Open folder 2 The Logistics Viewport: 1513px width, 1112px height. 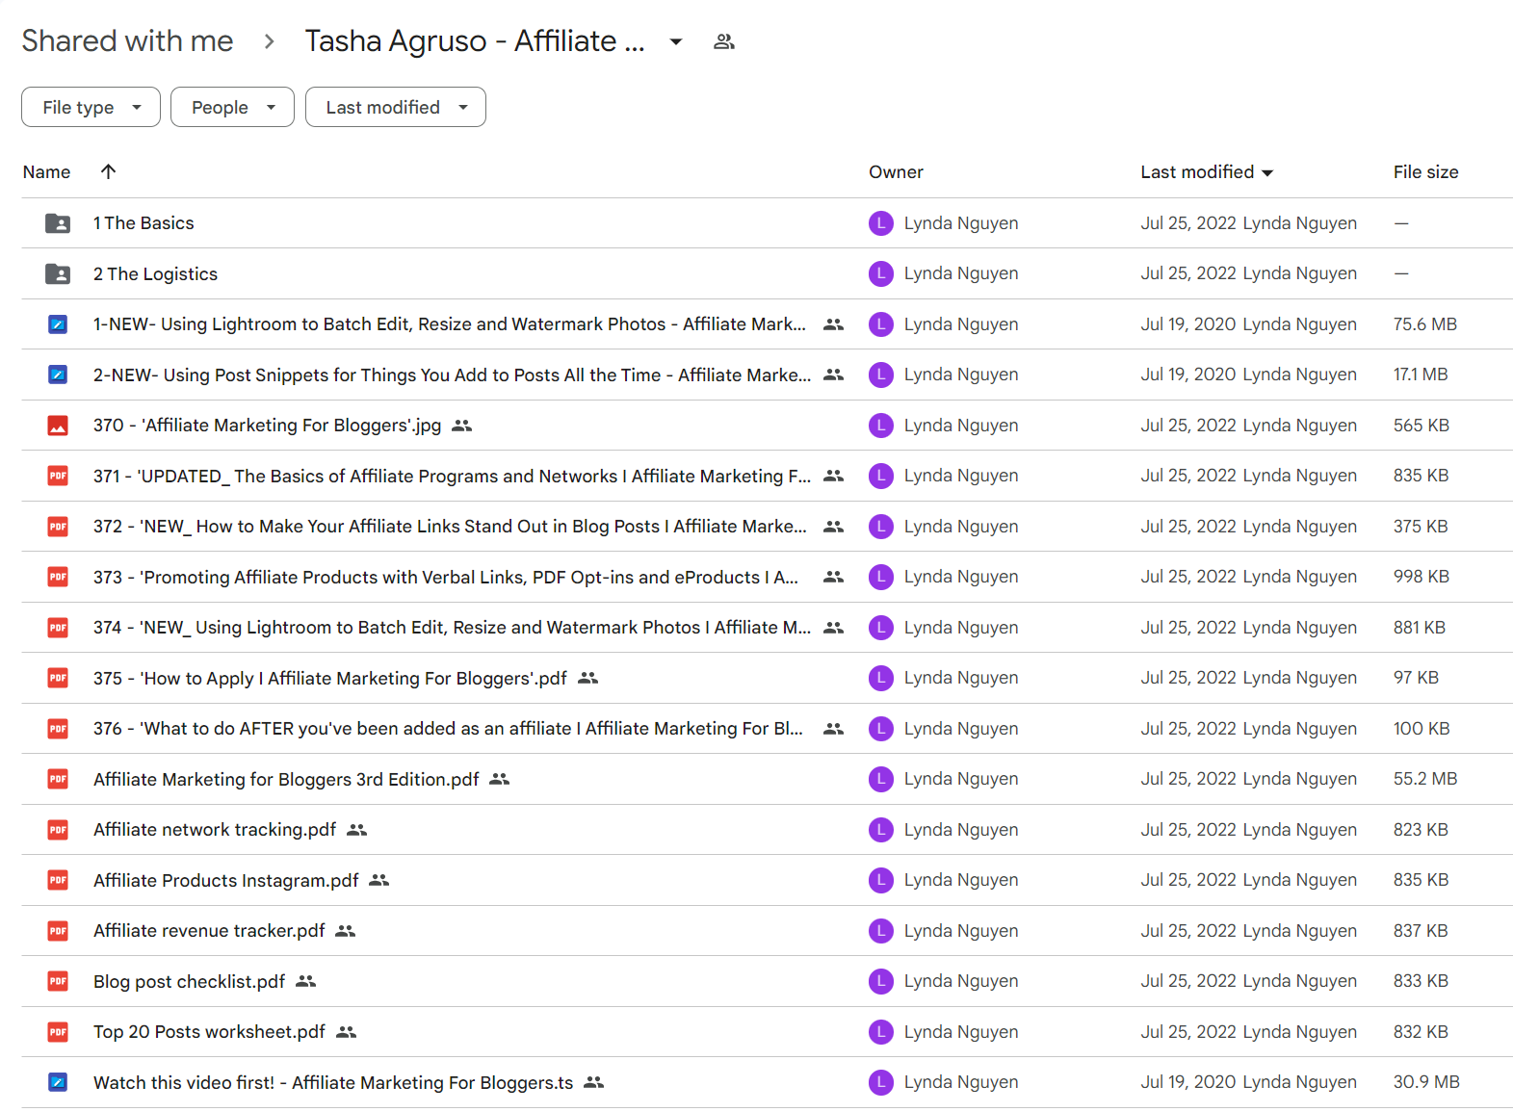point(155,274)
